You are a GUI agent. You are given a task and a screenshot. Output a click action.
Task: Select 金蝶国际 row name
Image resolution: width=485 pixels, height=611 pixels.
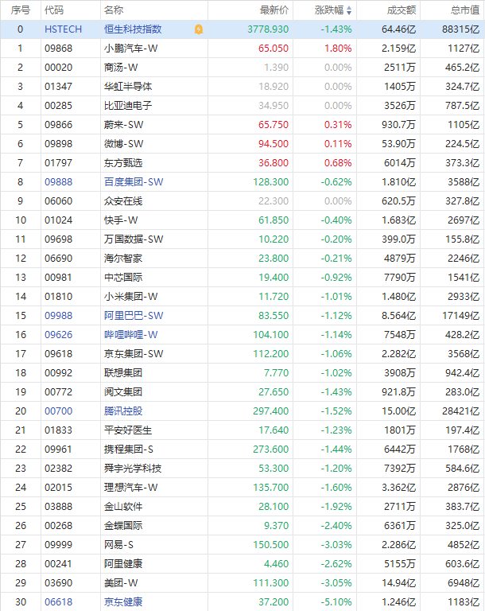(123, 526)
